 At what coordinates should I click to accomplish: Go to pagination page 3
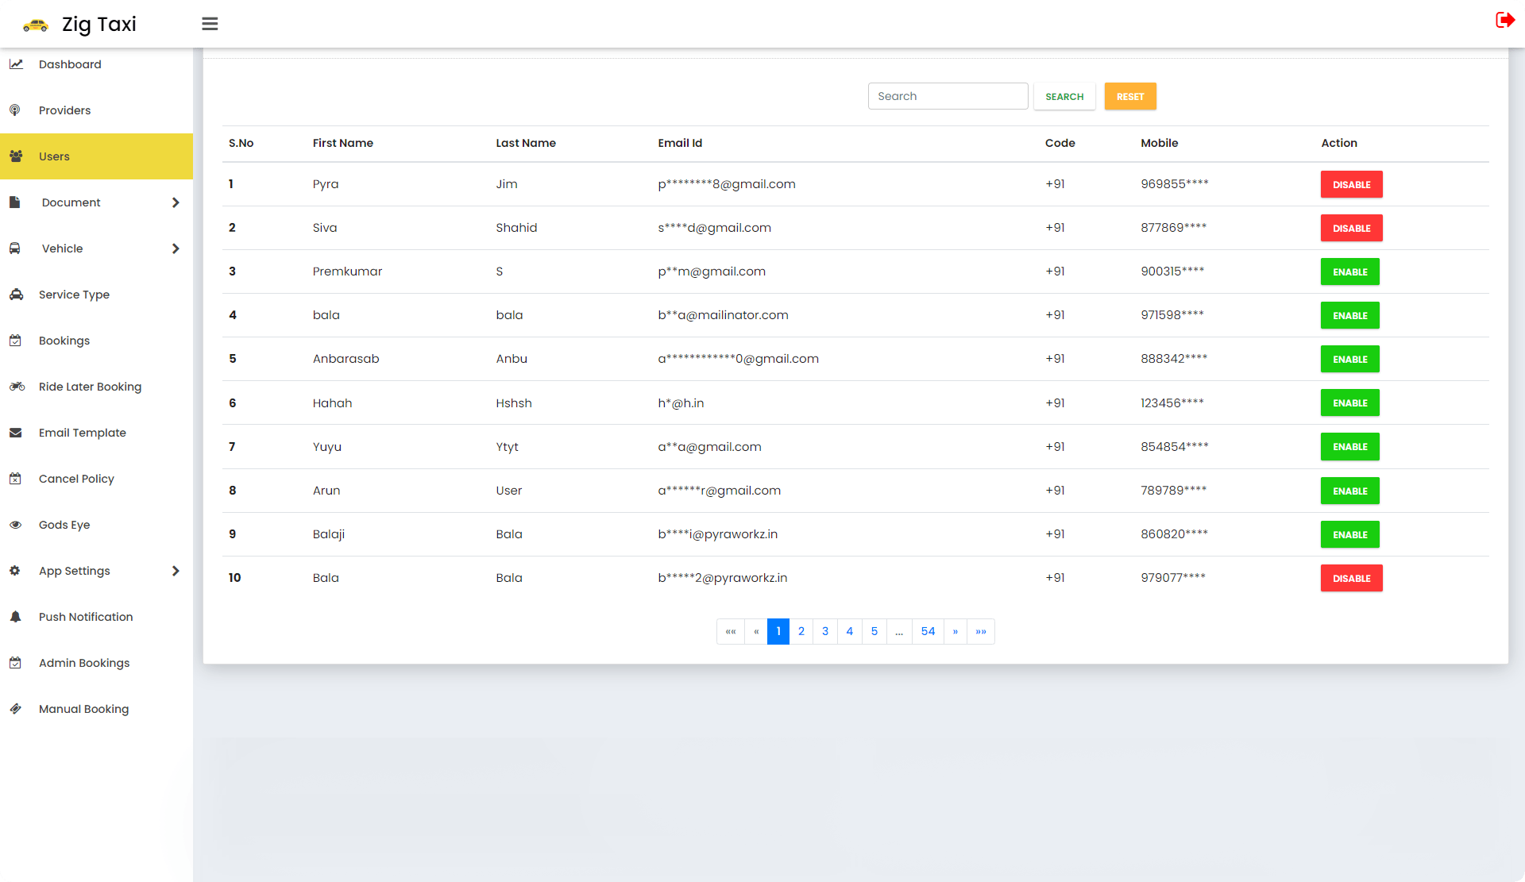(825, 631)
